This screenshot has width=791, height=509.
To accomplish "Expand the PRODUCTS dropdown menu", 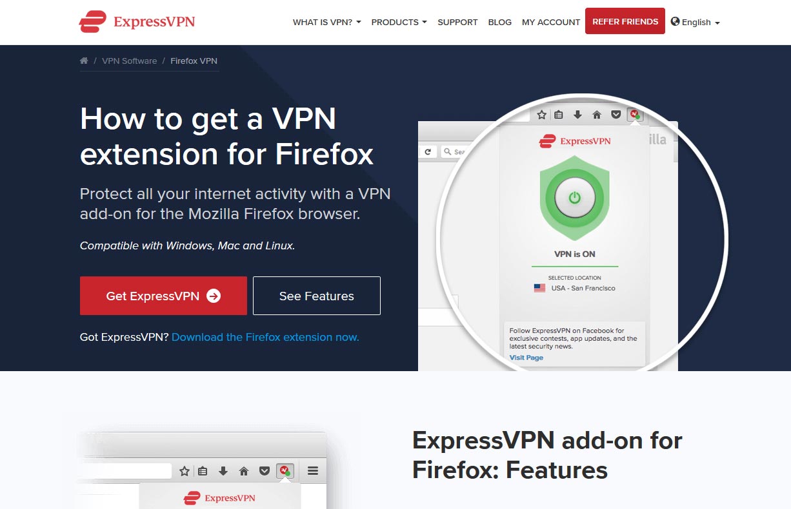I will 399,22.
